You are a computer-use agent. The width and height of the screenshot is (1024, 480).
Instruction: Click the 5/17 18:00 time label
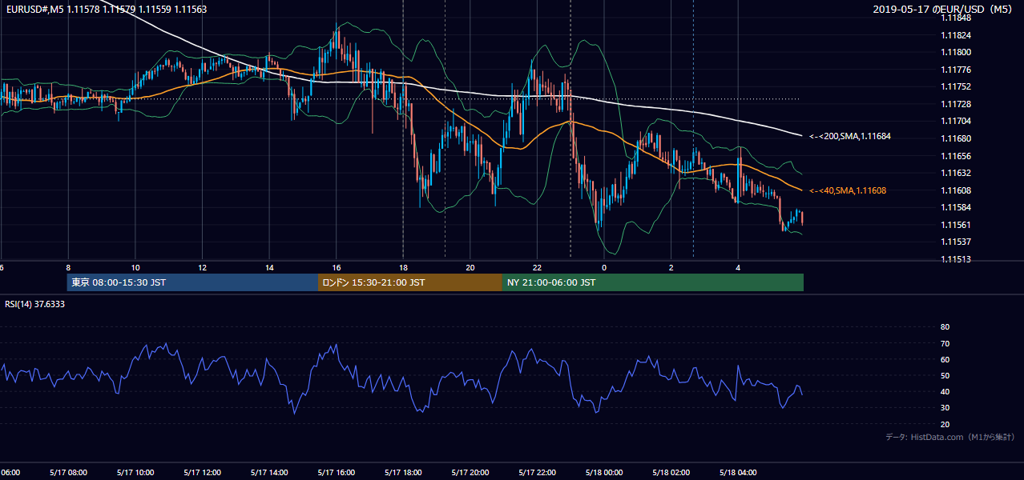[403, 472]
